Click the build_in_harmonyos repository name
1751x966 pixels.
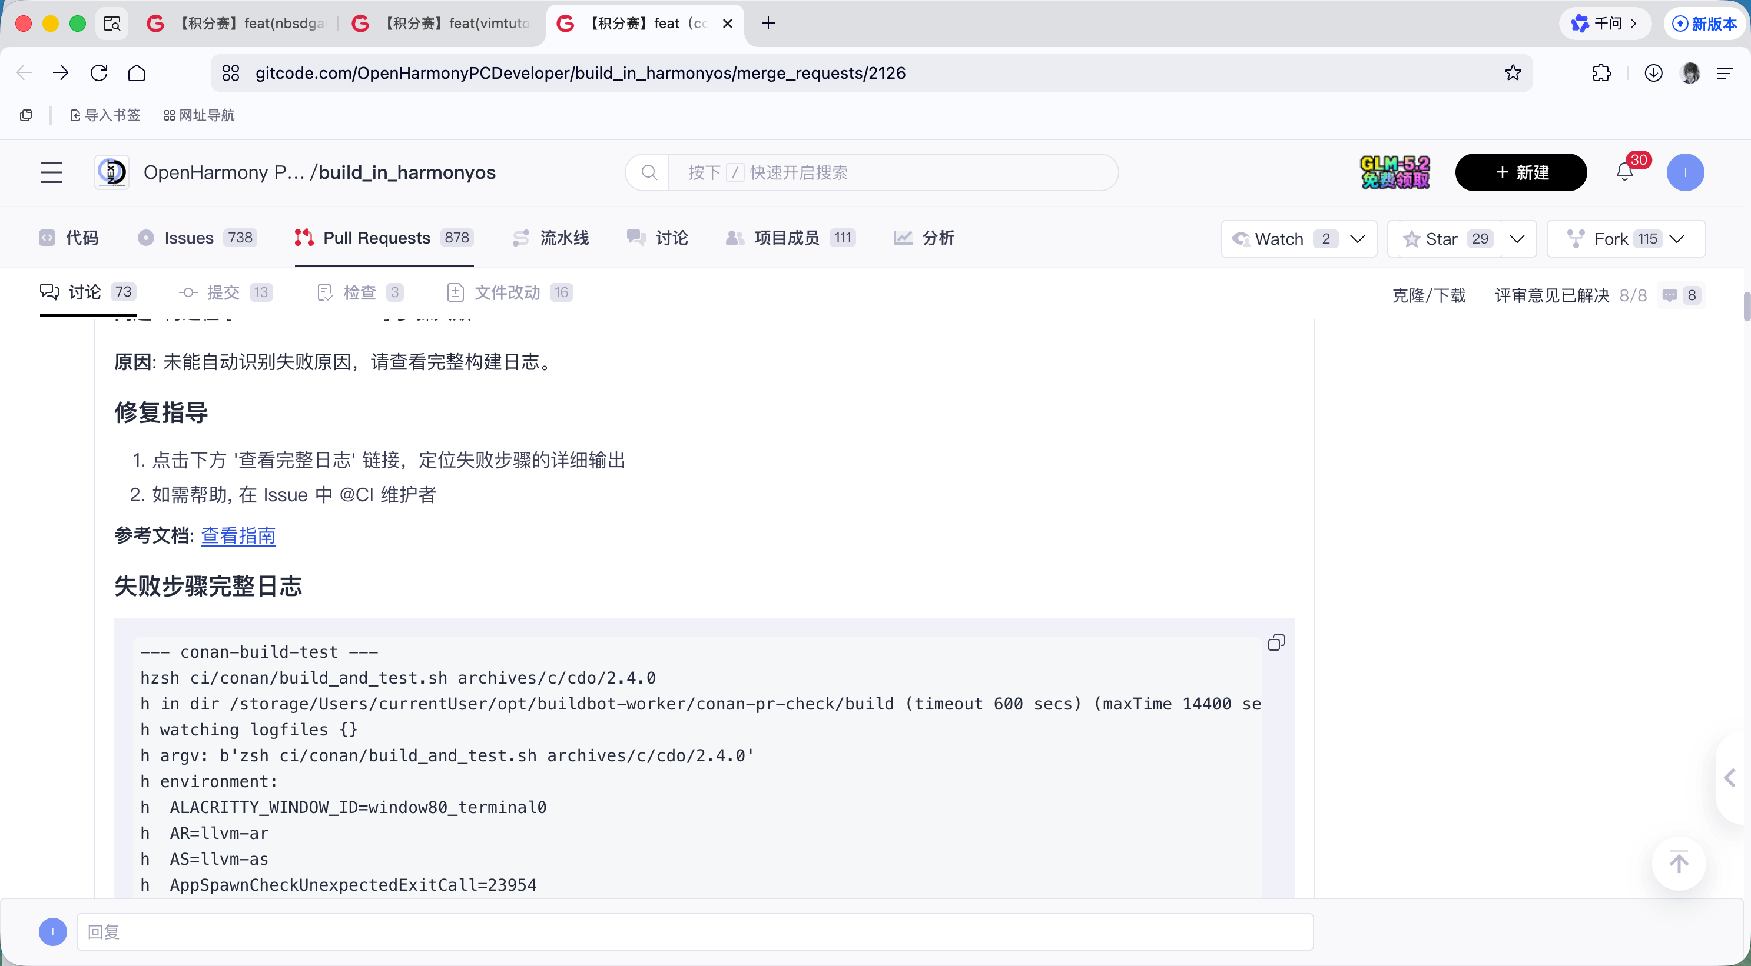tap(407, 172)
